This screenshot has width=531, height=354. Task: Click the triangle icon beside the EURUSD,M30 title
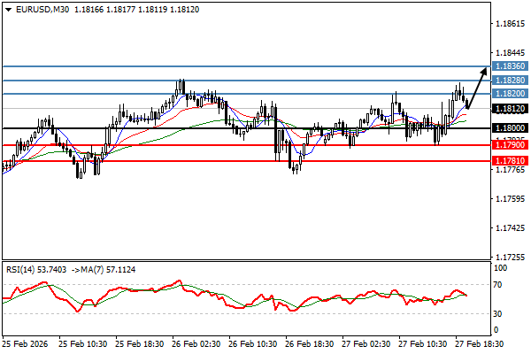(8, 9)
